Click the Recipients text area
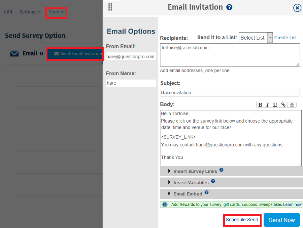 point(230,55)
